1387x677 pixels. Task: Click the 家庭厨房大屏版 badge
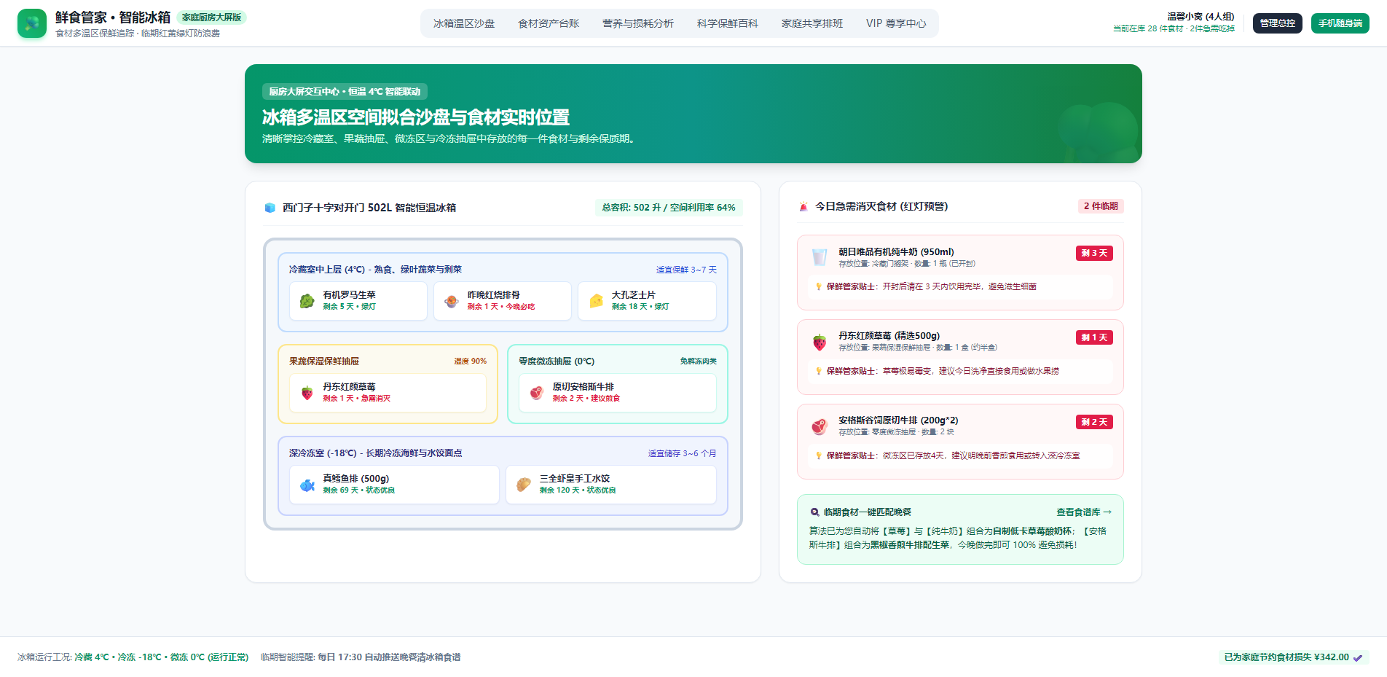(211, 17)
